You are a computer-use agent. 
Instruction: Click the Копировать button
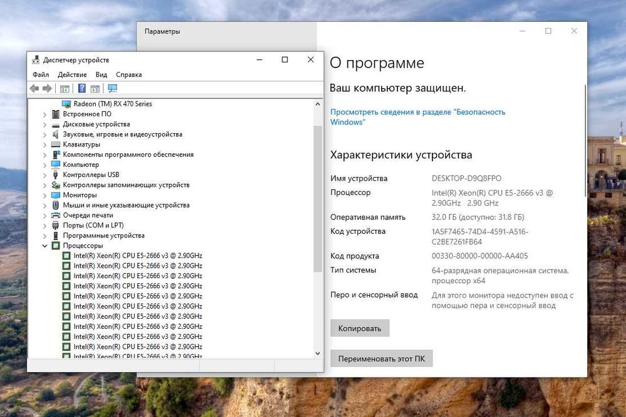[x=360, y=328]
